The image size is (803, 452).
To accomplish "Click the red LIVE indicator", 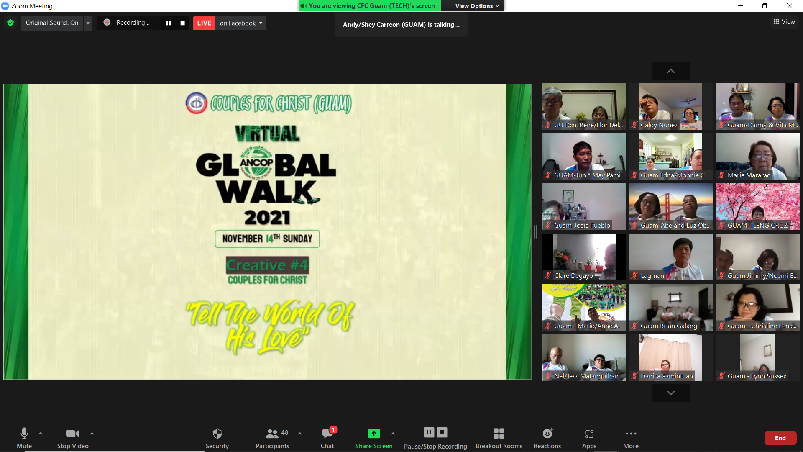I will coord(204,23).
